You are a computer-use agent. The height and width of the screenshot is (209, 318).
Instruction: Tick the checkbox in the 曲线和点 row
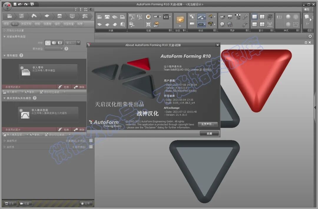(x=91, y=141)
